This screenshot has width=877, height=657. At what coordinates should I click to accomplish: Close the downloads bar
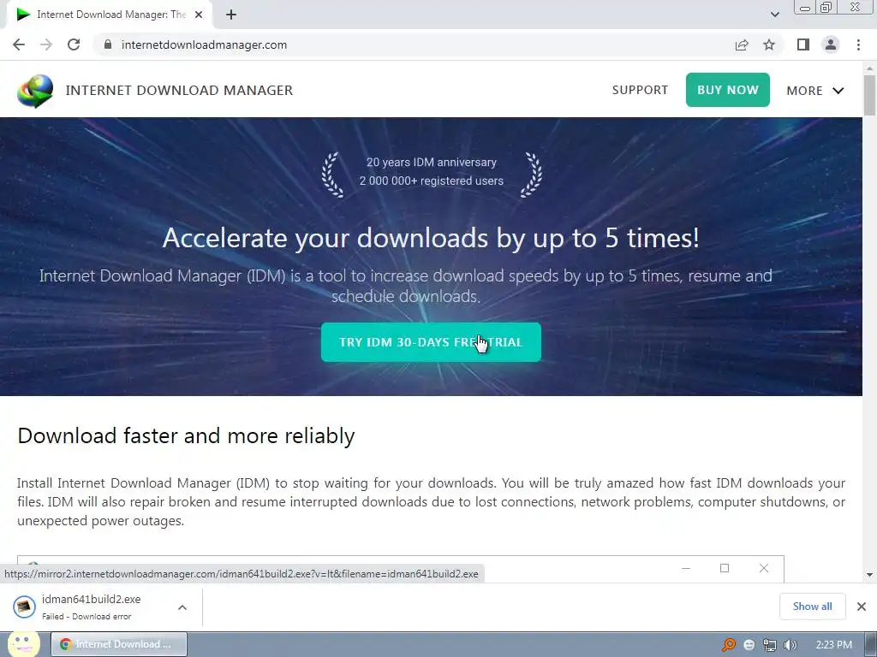pyautogui.click(x=862, y=607)
